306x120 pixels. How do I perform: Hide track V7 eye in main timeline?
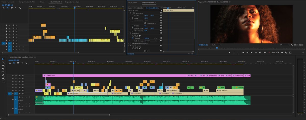click(x=23, y=76)
